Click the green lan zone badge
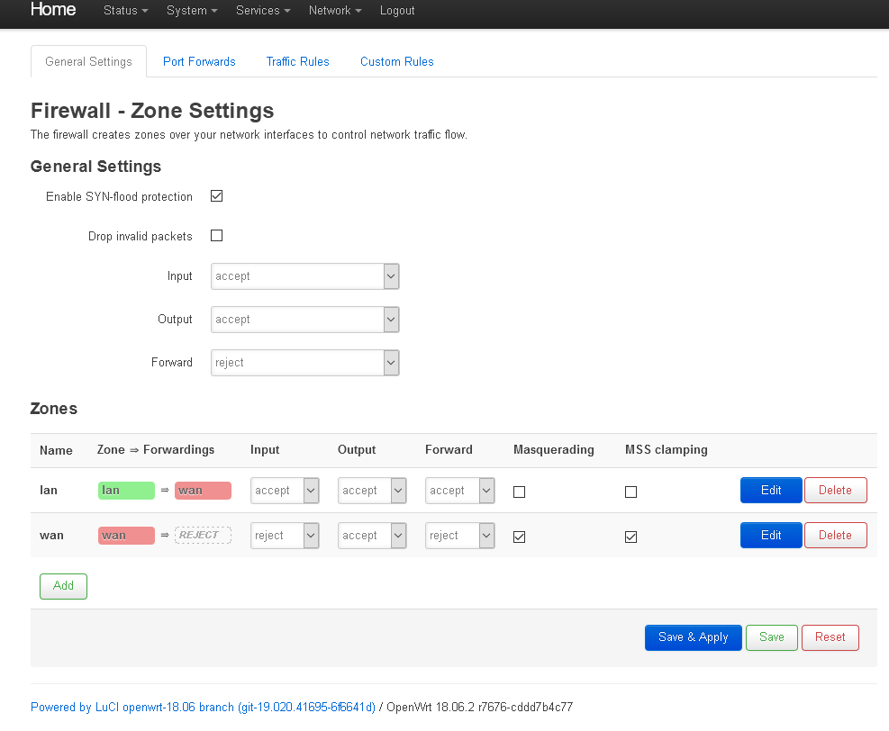 click(126, 491)
